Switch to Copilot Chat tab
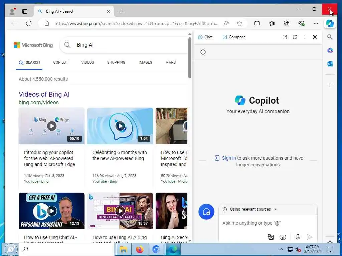Image resolution: width=342 pixels, height=256 pixels. [205, 37]
